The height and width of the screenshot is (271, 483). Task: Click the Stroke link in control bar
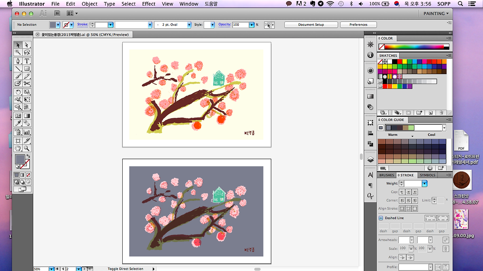pyautogui.click(x=83, y=24)
